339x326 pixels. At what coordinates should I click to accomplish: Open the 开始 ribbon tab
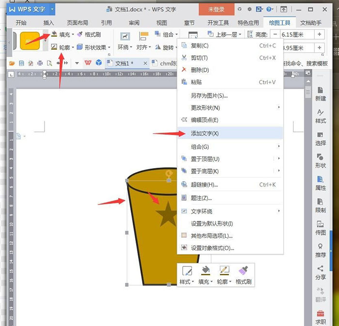click(21, 23)
